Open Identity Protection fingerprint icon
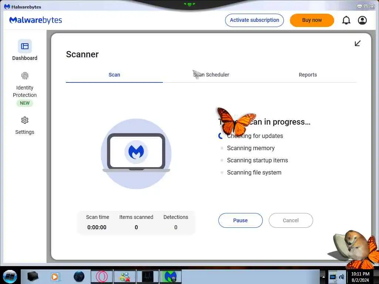Image resolution: width=379 pixels, height=284 pixels. click(25, 76)
